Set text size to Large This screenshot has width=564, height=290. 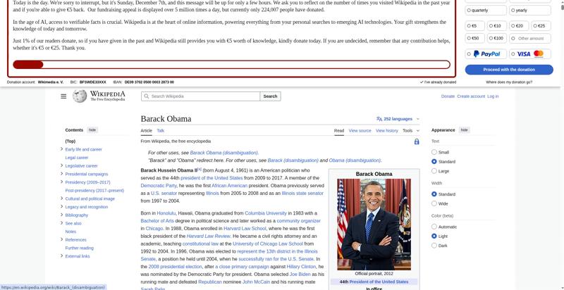[434, 171]
